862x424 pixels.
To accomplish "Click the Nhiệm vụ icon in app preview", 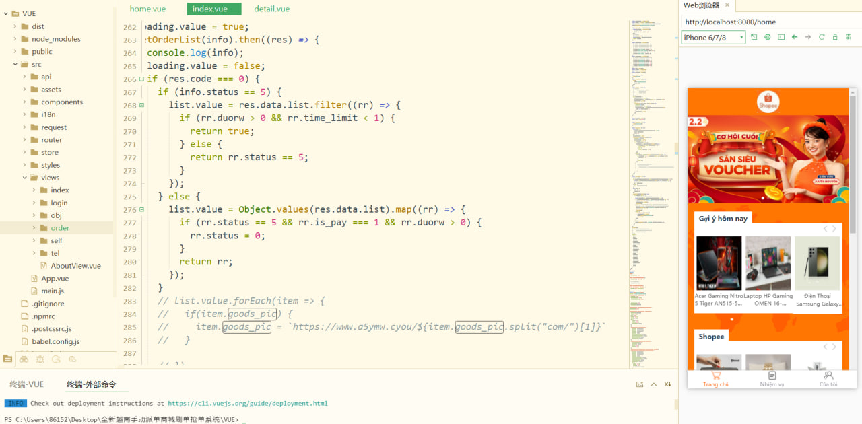I will click(x=772, y=376).
